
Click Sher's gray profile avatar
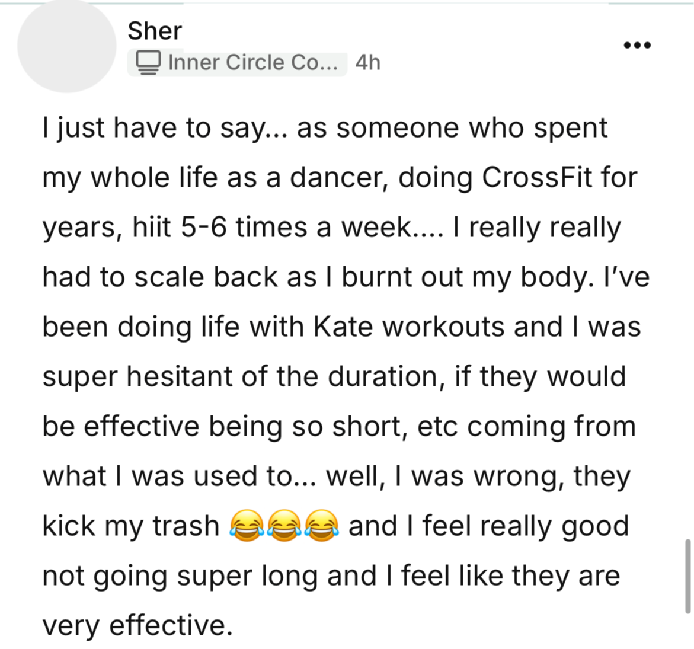66,46
